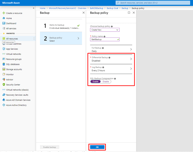This screenshot has width=193, height=152.
Task: Open step 2 Backup policy chevron
Action: 78,38
